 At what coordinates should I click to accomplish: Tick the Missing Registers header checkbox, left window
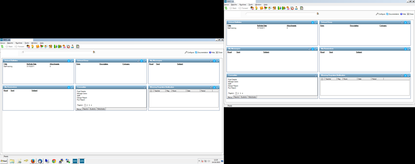(x=151, y=91)
